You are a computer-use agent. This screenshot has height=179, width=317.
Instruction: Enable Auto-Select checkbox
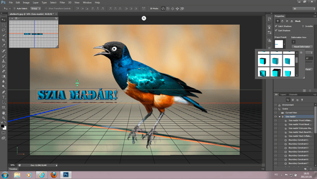coord(14,8)
